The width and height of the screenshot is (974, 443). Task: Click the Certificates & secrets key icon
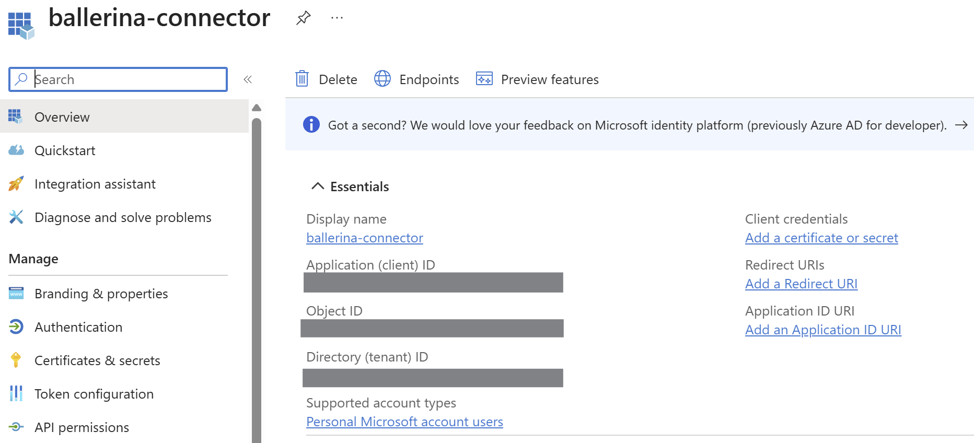pyautogui.click(x=16, y=360)
